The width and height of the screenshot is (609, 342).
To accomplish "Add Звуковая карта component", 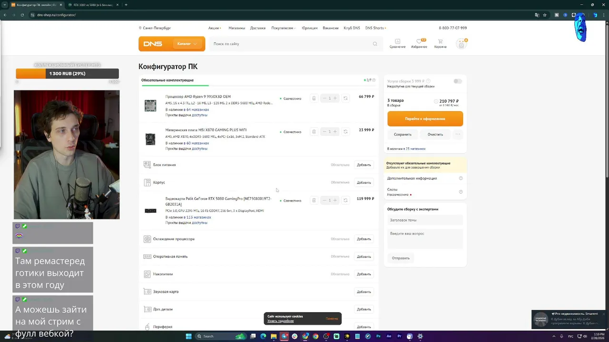I will [x=364, y=292].
